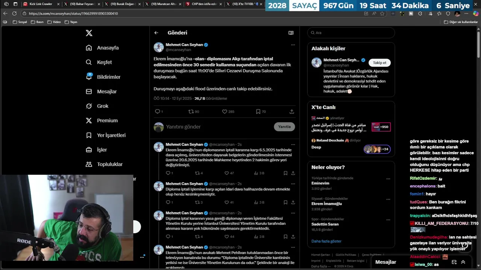Open Bildirimler notifications
This screenshot has width=481, height=270.
tap(103, 77)
